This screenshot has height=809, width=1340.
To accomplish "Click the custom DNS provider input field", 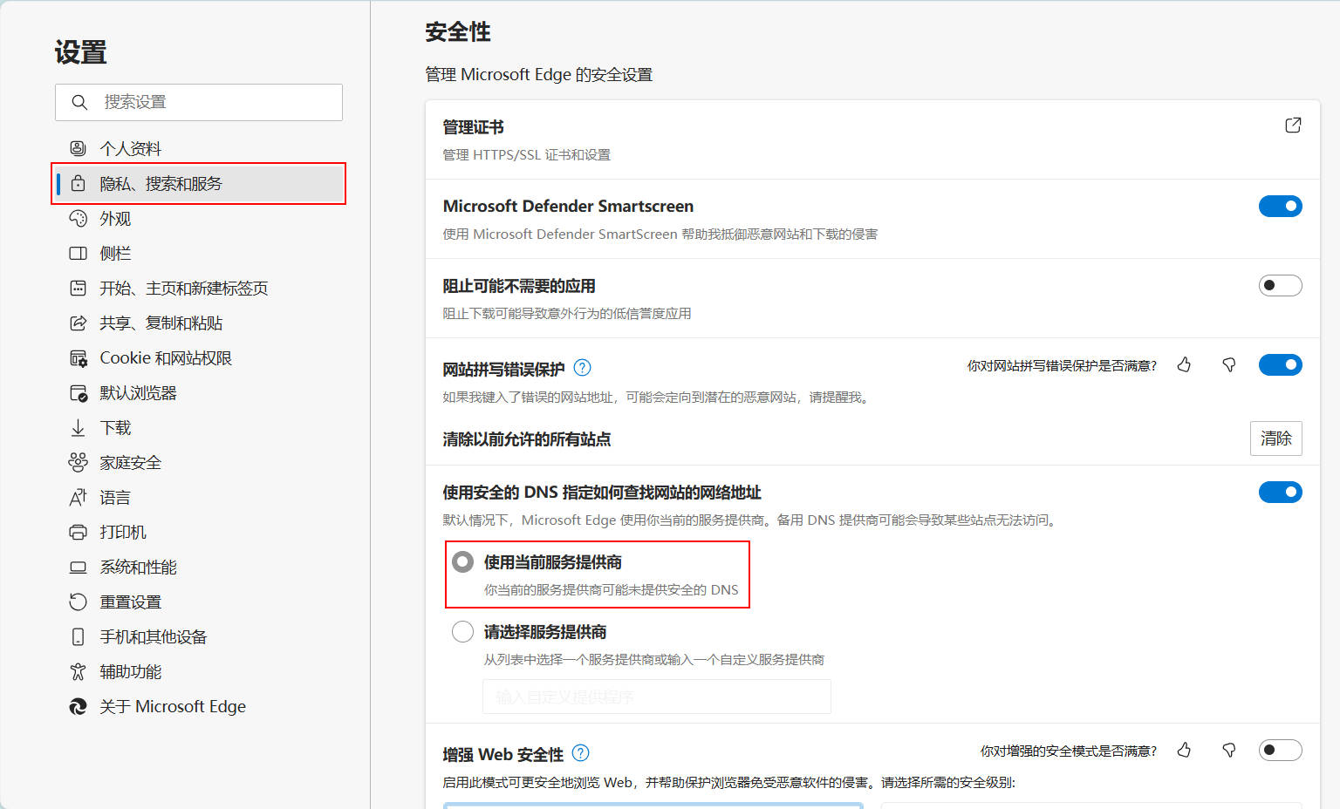I will coord(657,697).
